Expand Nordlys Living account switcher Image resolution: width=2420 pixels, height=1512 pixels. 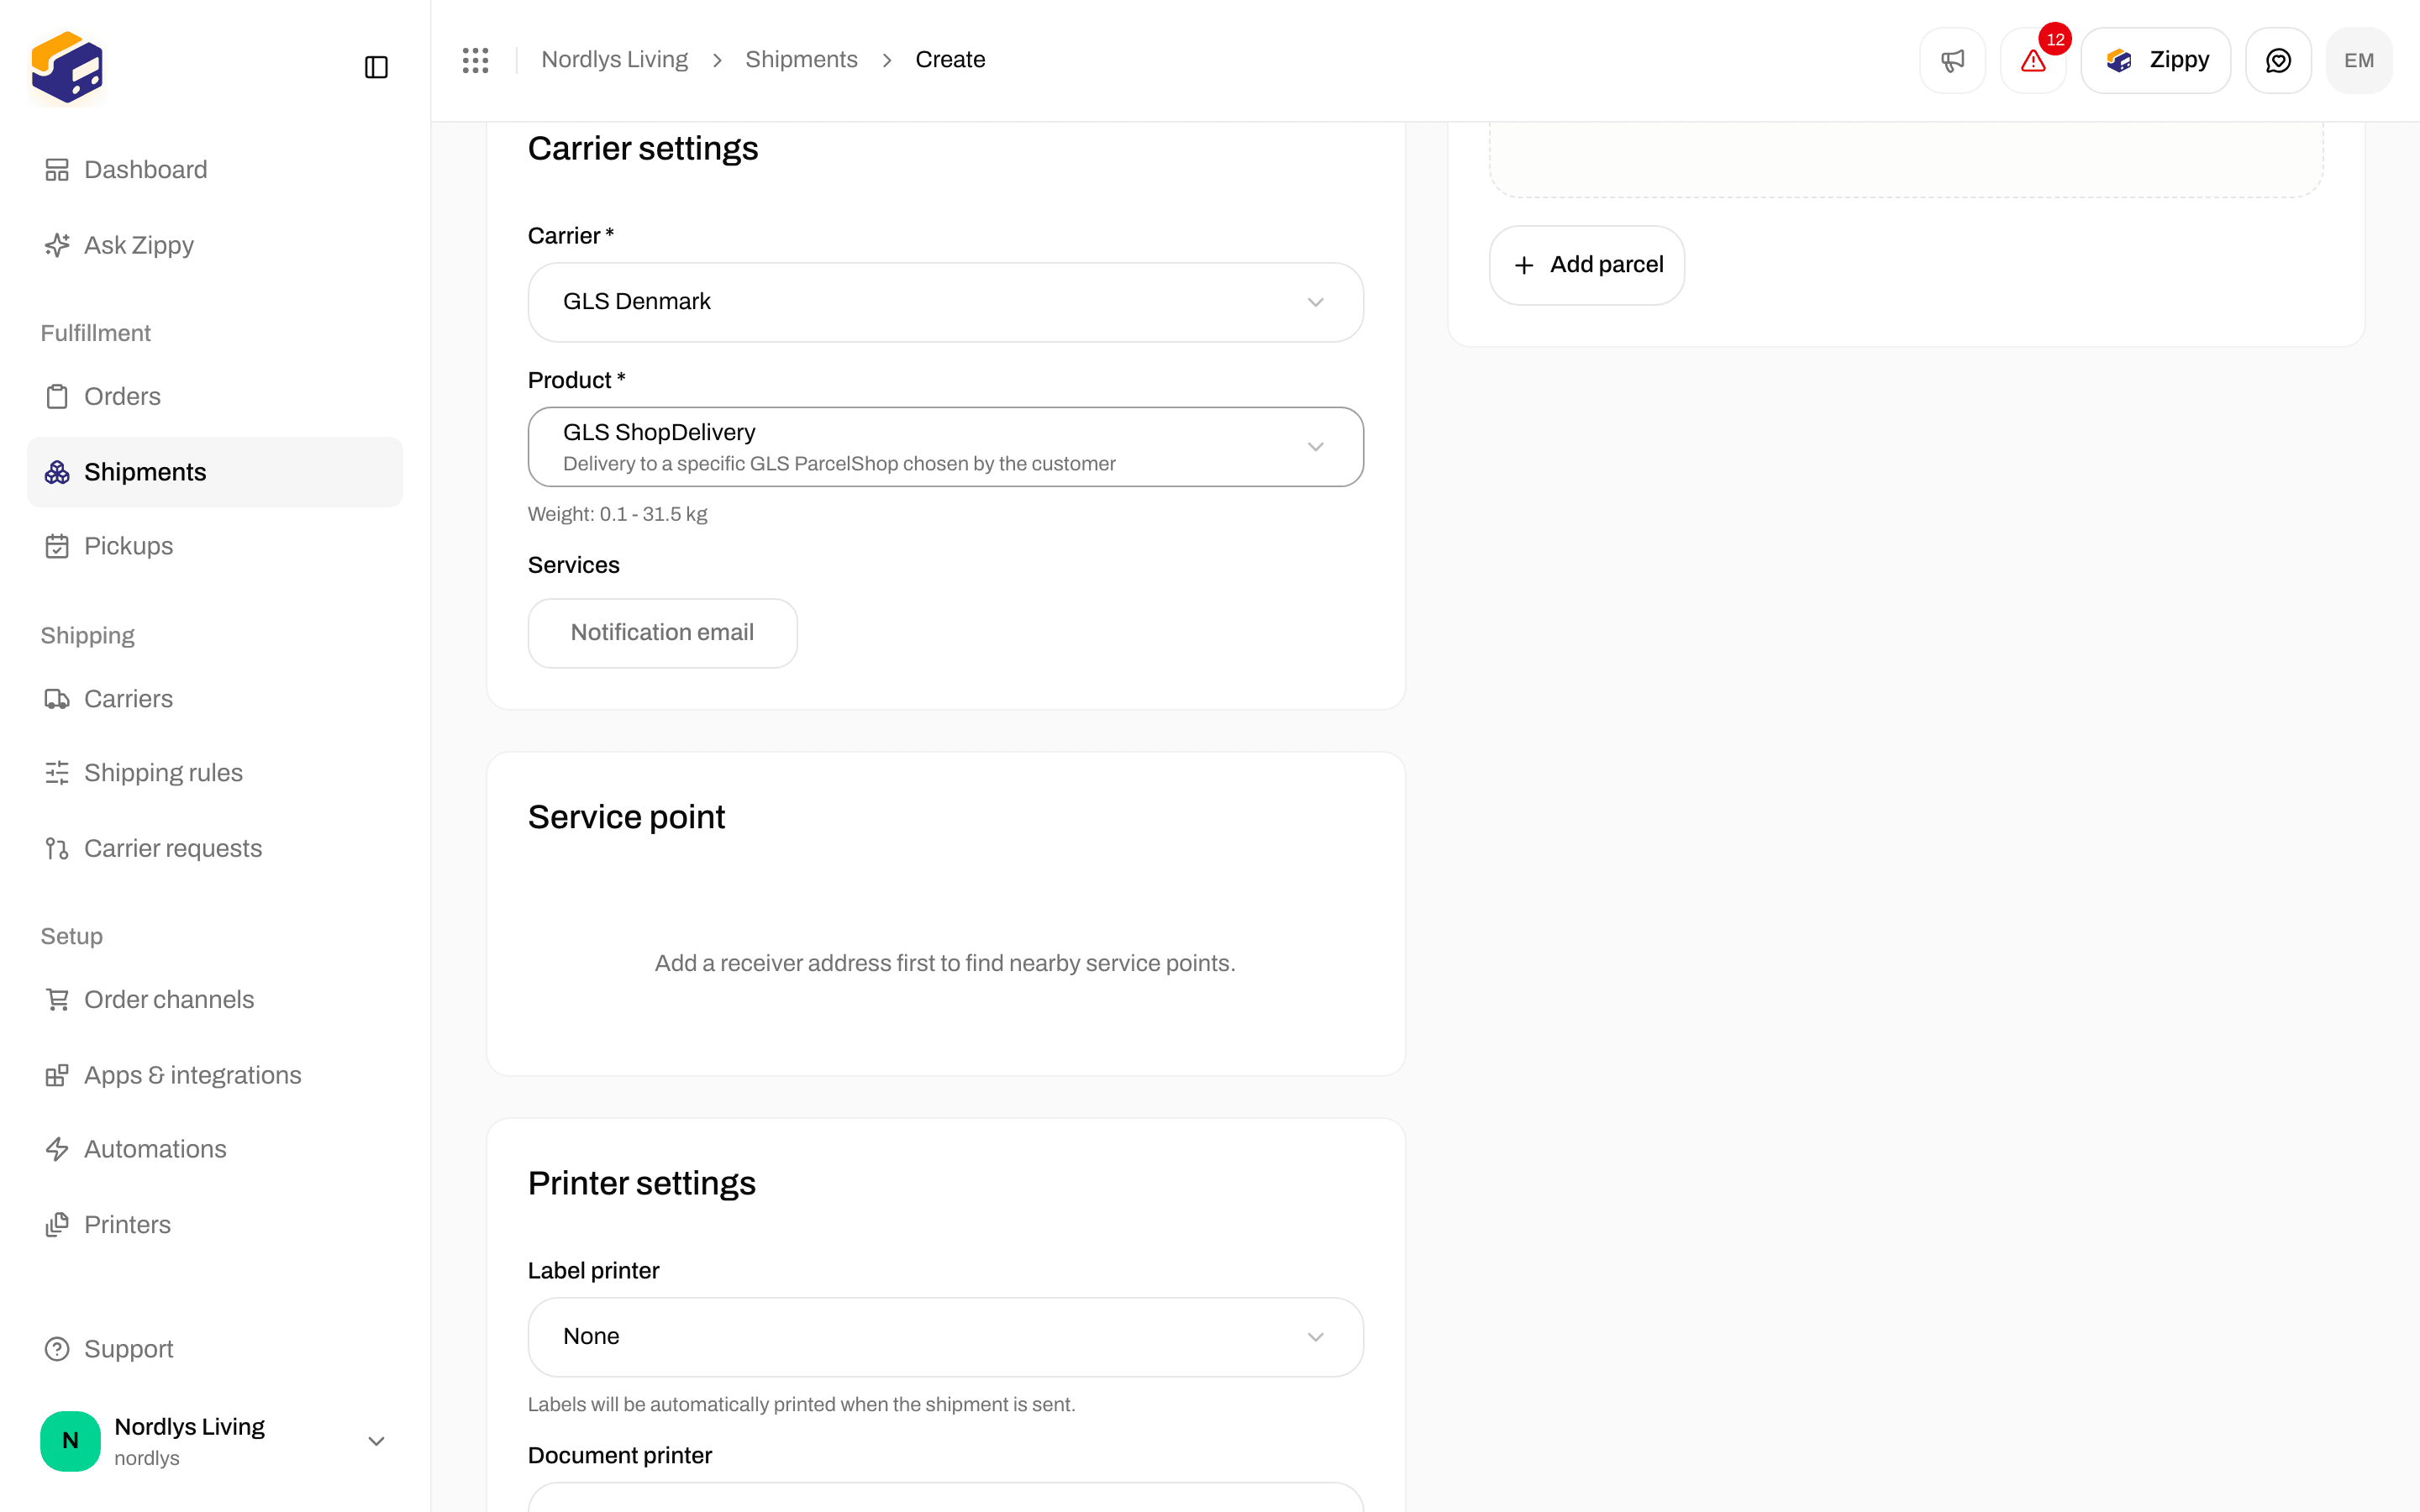[x=215, y=1441]
